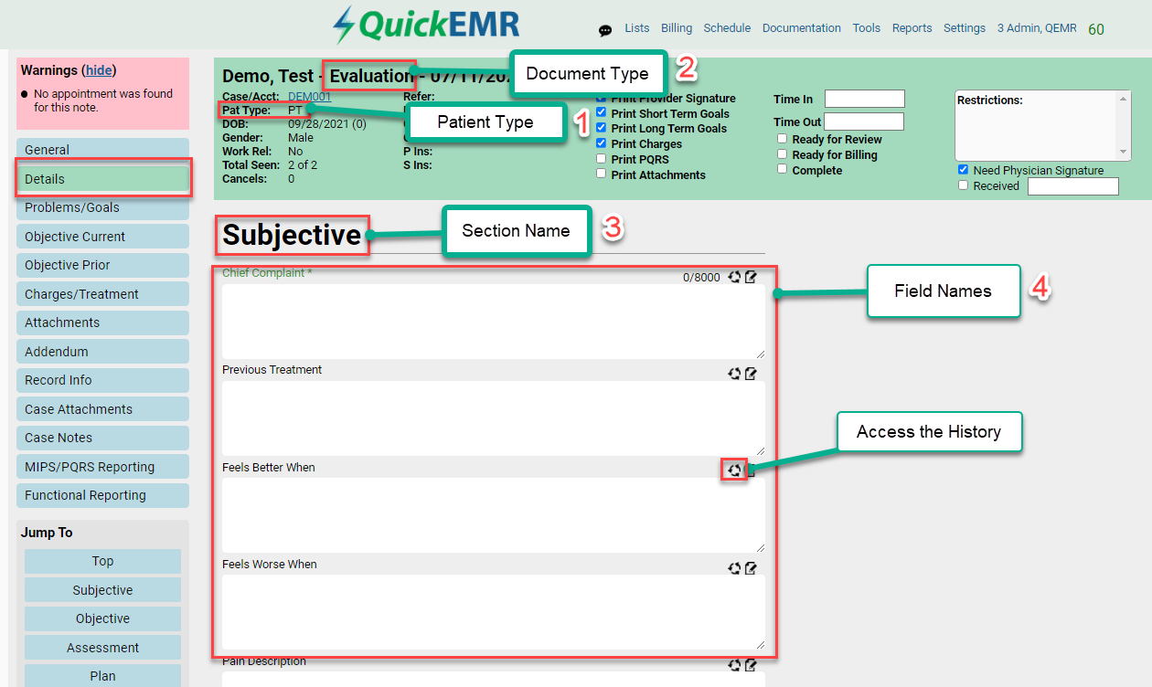The height and width of the screenshot is (687, 1152).
Task: Uncheck Need Physician Signature
Action: (x=963, y=170)
